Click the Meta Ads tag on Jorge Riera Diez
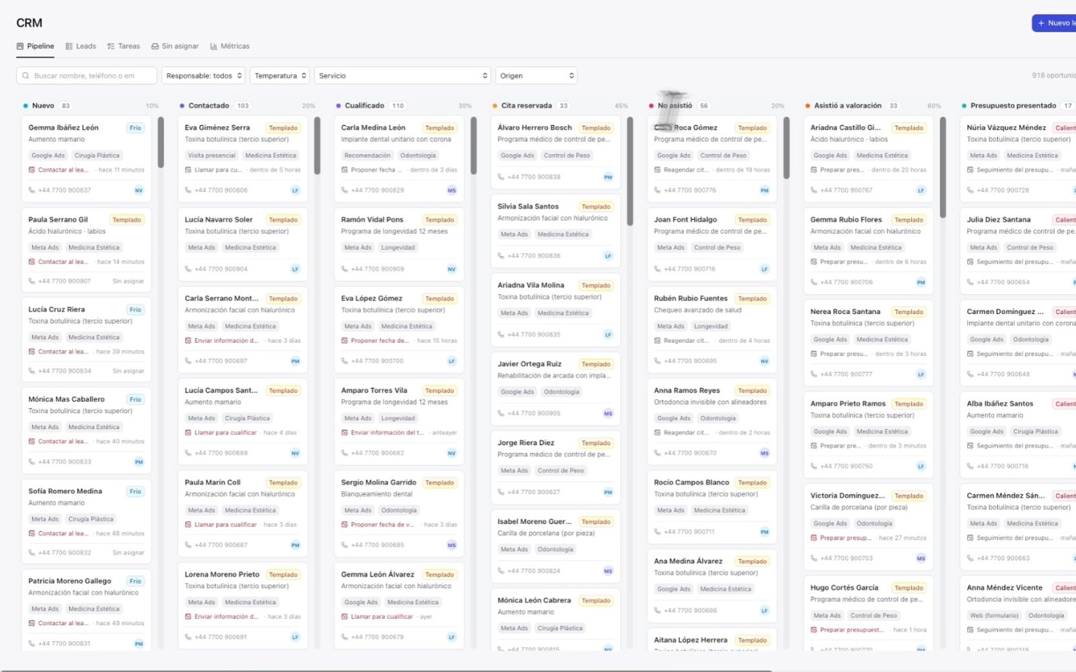Screen dimensions: 1076x672 514,471
